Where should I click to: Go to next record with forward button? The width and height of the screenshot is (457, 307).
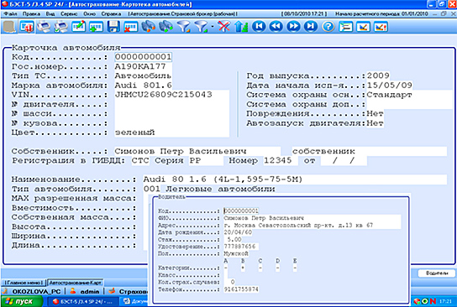(293, 27)
